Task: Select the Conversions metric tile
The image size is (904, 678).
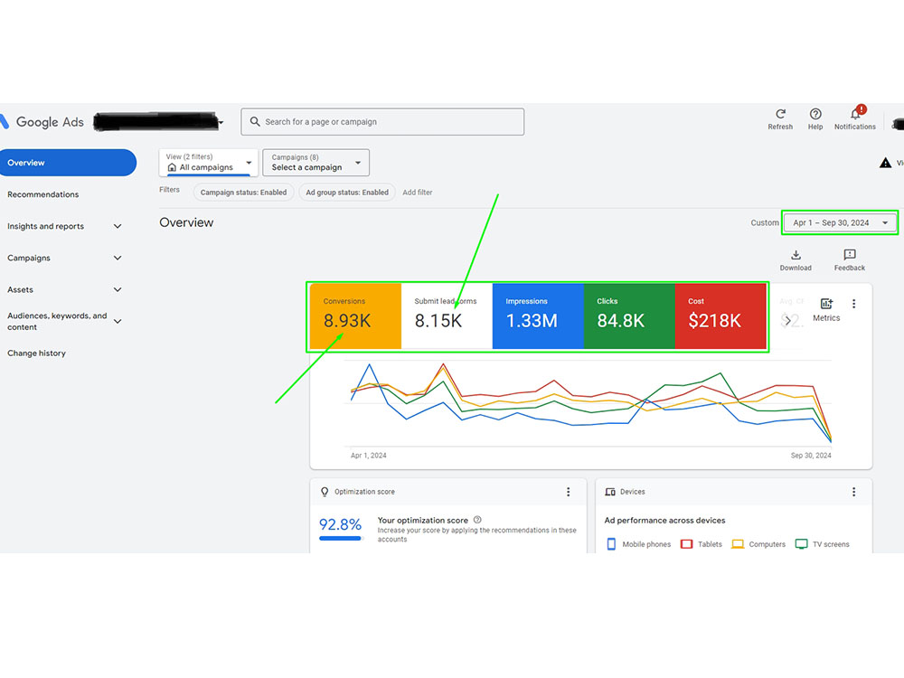Action: click(x=355, y=315)
